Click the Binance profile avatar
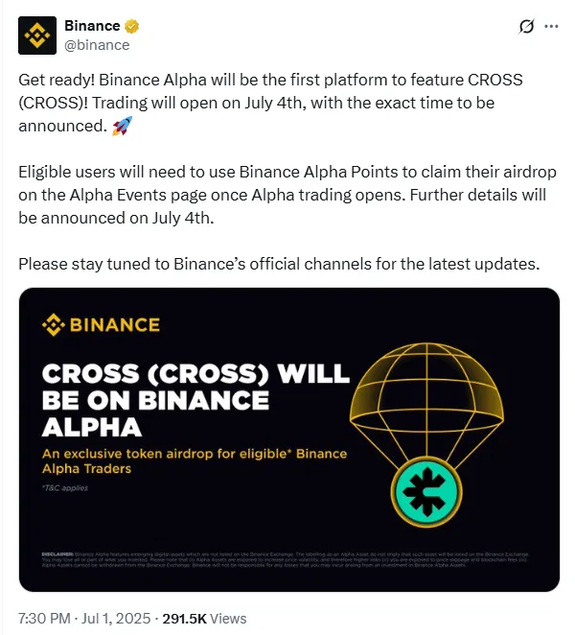575x635 pixels. point(38,35)
